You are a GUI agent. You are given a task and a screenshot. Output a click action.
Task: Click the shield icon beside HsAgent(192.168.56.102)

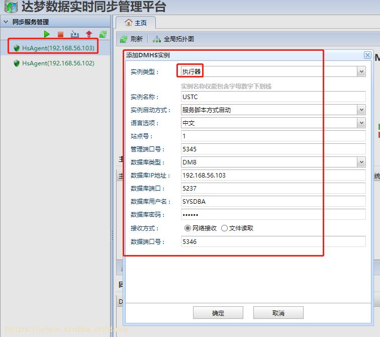(x=17, y=63)
